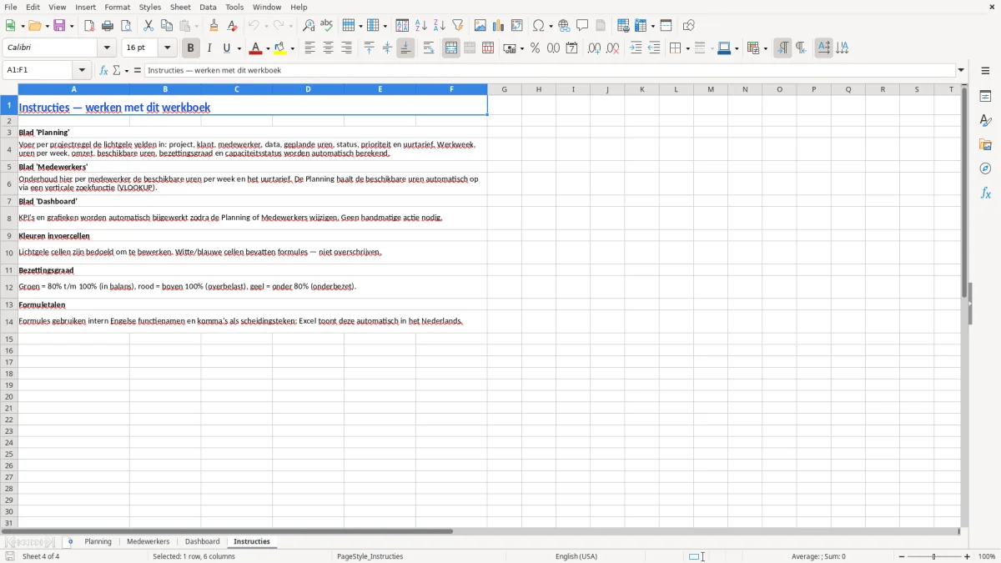Toggle Align Bottom
This screenshot has width=1001, height=563.
tap(405, 48)
